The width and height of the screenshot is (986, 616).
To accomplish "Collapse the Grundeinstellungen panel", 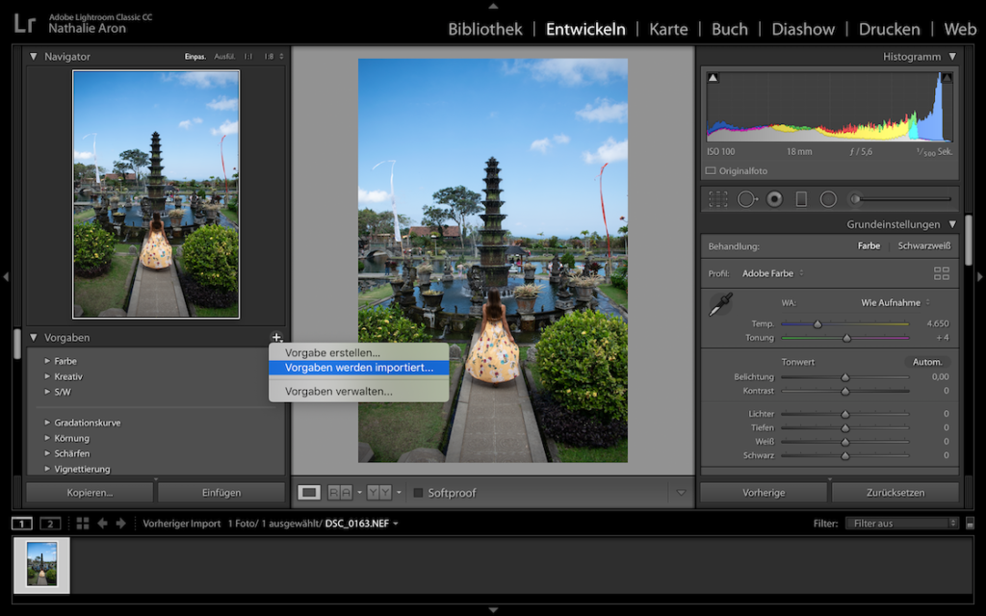I will click(x=952, y=224).
